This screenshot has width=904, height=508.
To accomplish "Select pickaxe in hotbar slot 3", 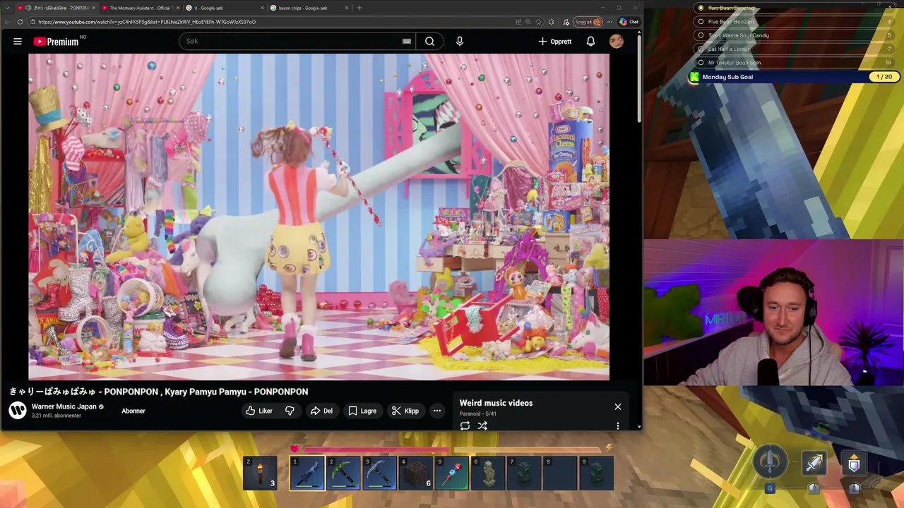I will pyautogui.click(x=379, y=473).
